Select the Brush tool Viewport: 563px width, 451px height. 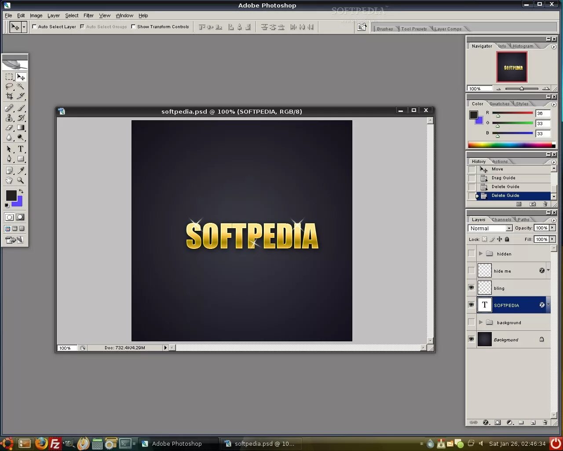[21, 108]
